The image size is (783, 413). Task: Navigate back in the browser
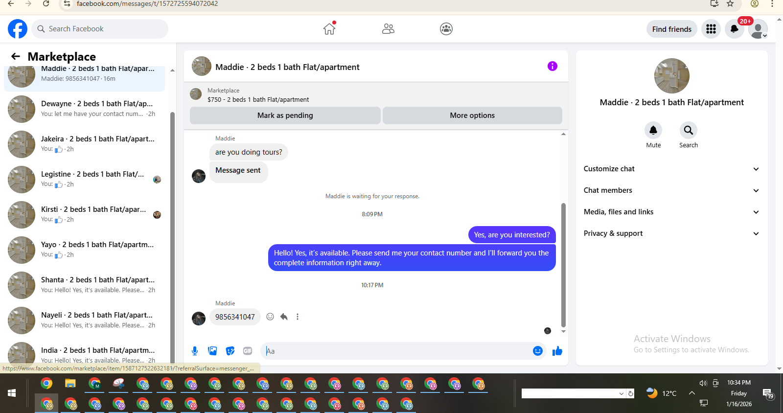click(x=11, y=4)
